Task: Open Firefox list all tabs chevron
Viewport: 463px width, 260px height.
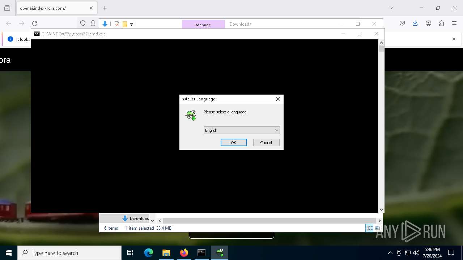Action: (x=391, y=8)
